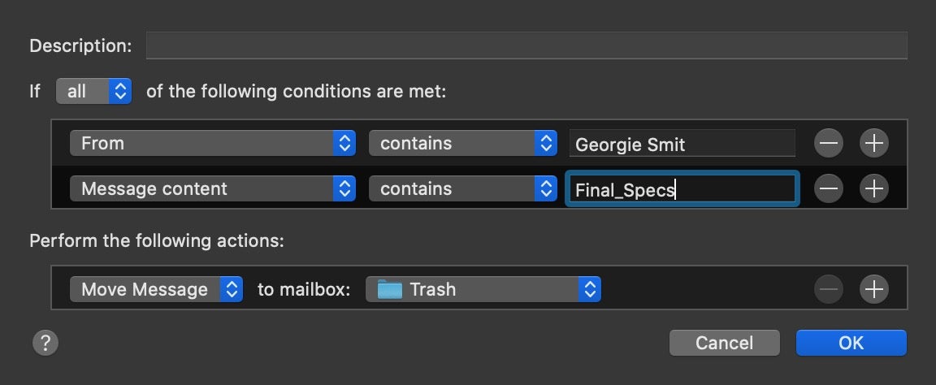The image size is (936, 385).
Task: Expand the From criteria dropdown
Action: point(213,144)
